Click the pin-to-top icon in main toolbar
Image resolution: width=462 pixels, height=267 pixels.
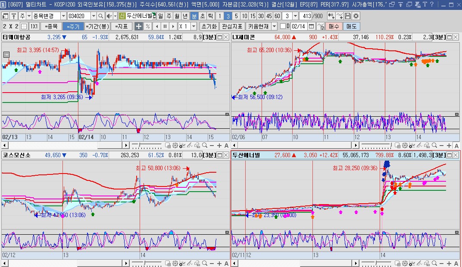click(13, 16)
